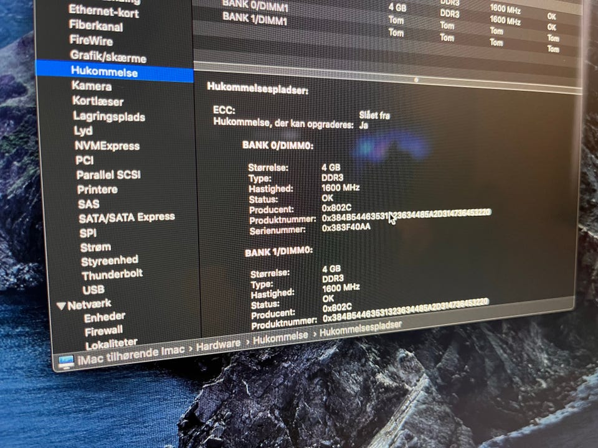Click BANK 1/DIMM0 Størrelse 4 GB value
Screen dimensions: 598x448
pyautogui.click(x=332, y=269)
